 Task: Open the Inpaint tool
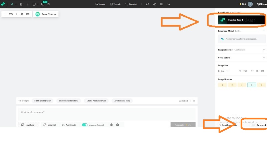(x=99, y=4)
